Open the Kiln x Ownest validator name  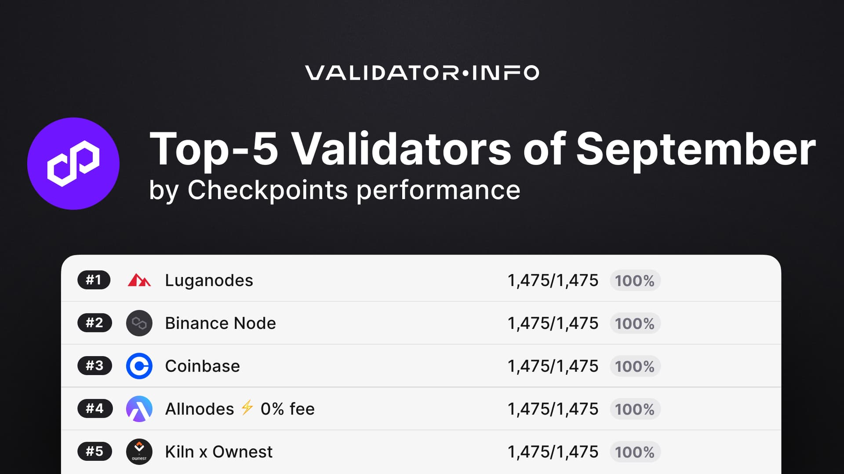click(x=218, y=452)
